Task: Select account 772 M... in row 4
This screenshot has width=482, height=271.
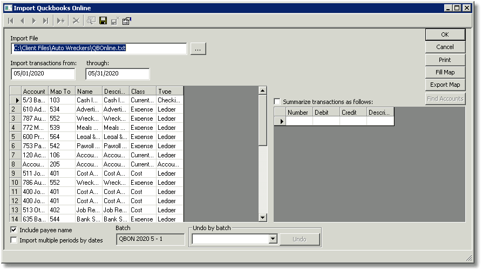Action: click(35, 128)
